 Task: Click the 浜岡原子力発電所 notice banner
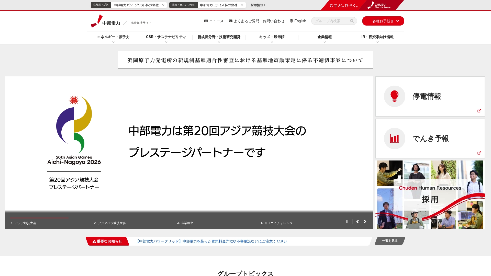coord(245,60)
